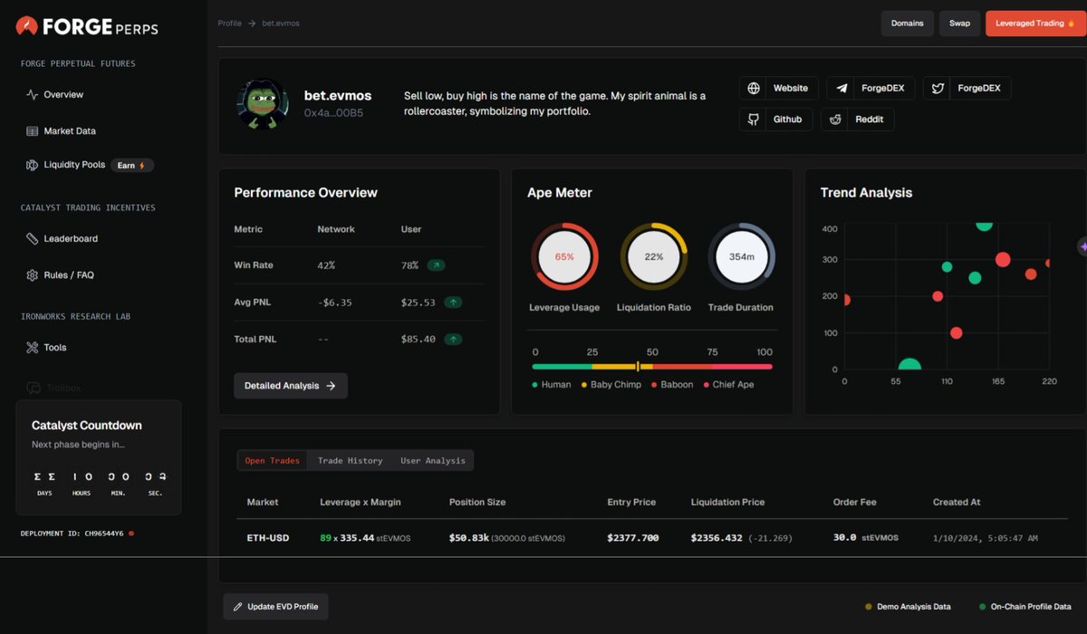Click the $2377.700 entry price

pyautogui.click(x=632, y=538)
